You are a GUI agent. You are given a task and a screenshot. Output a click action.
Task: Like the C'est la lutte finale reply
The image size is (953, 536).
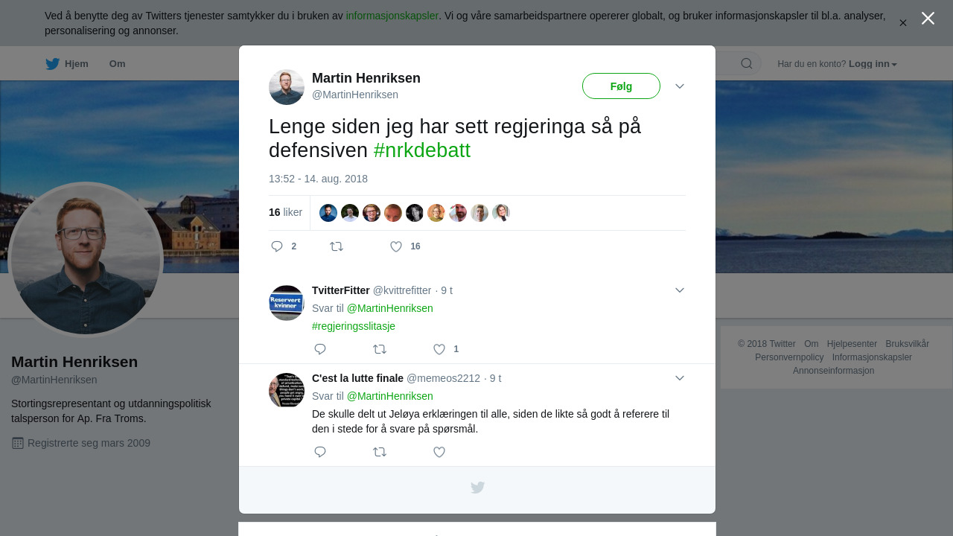439,452
